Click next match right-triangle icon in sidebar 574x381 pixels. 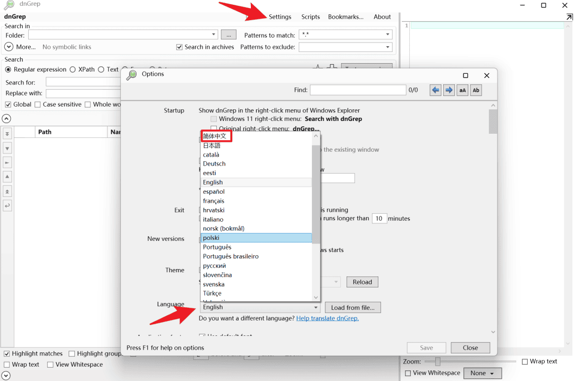pyautogui.click(x=7, y=163)
